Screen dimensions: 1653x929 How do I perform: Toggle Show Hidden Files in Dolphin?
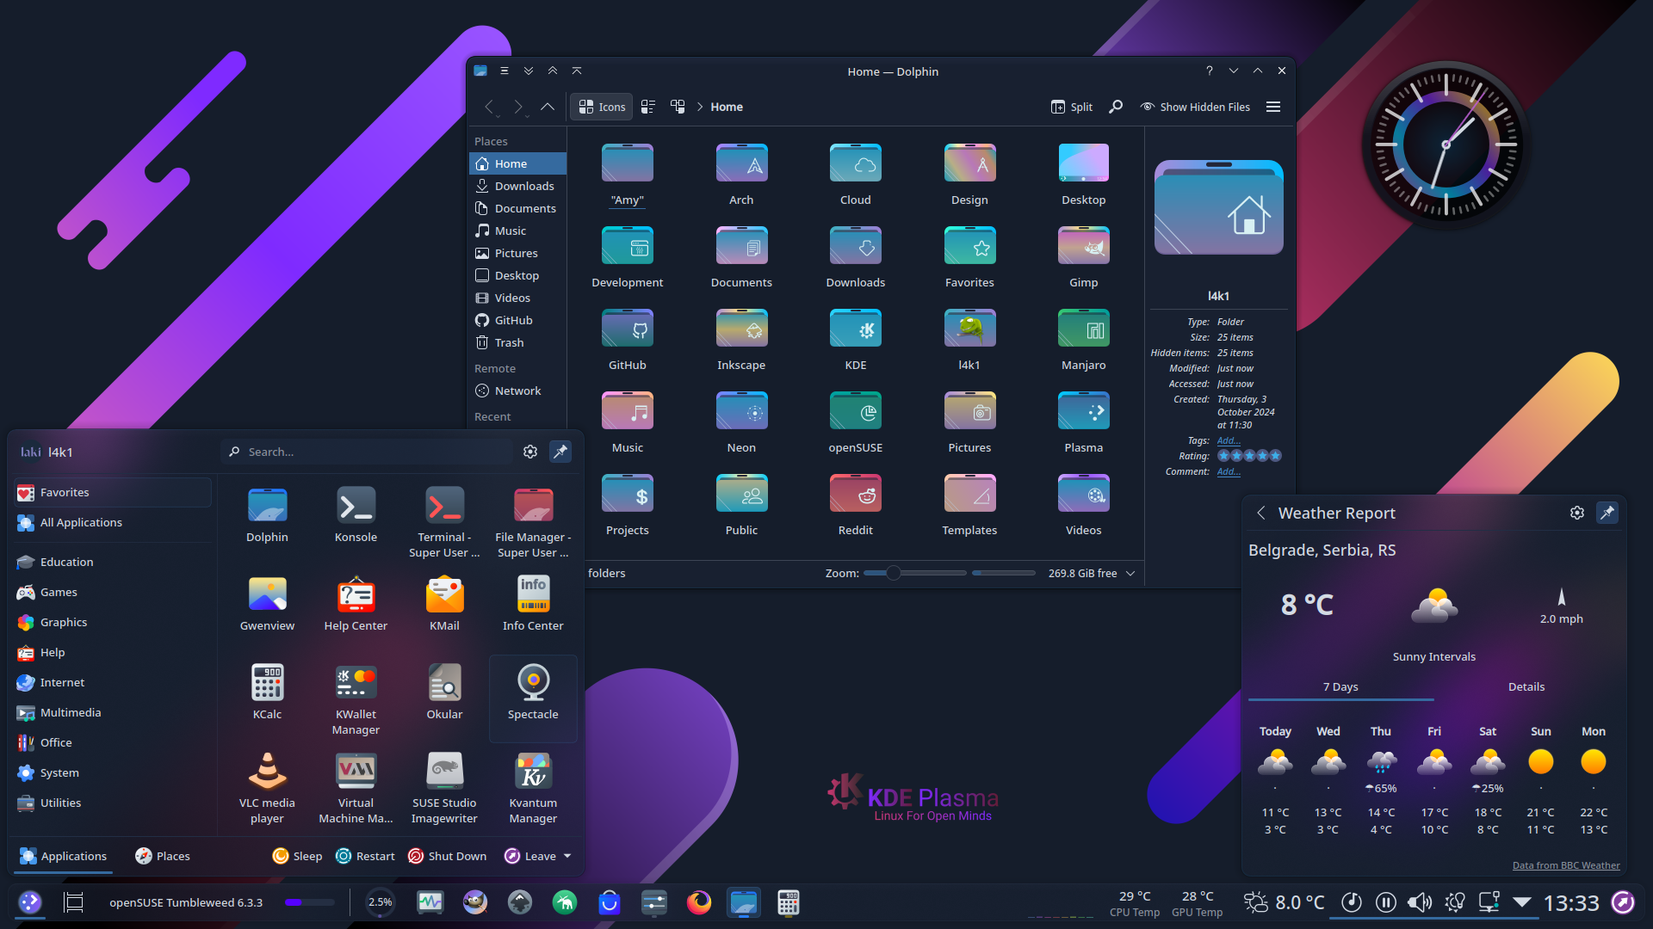(x=1195, y=107)
